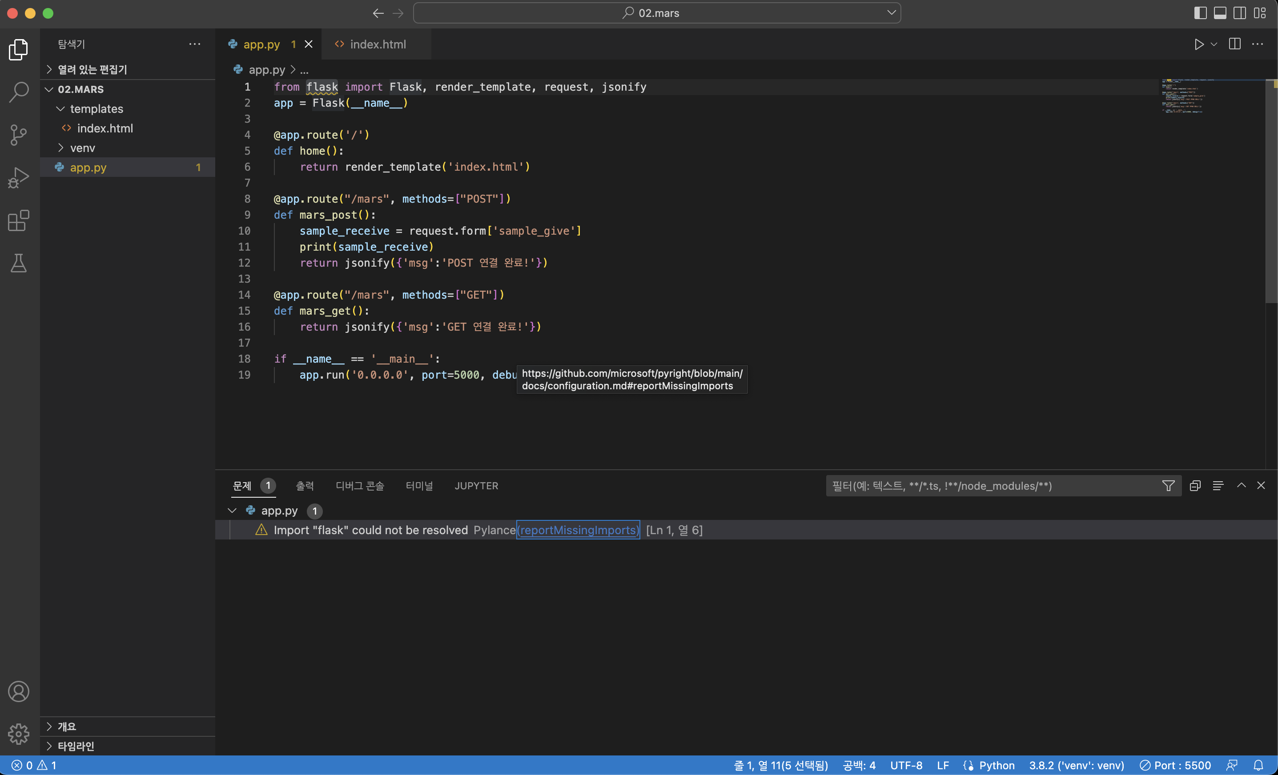Go back with the navigation arrow
The image size is (1278, 775).
pos(378,13)
